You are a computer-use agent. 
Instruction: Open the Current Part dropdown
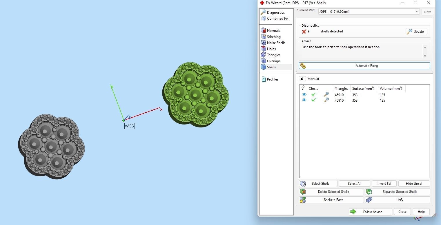coord(369,12)
